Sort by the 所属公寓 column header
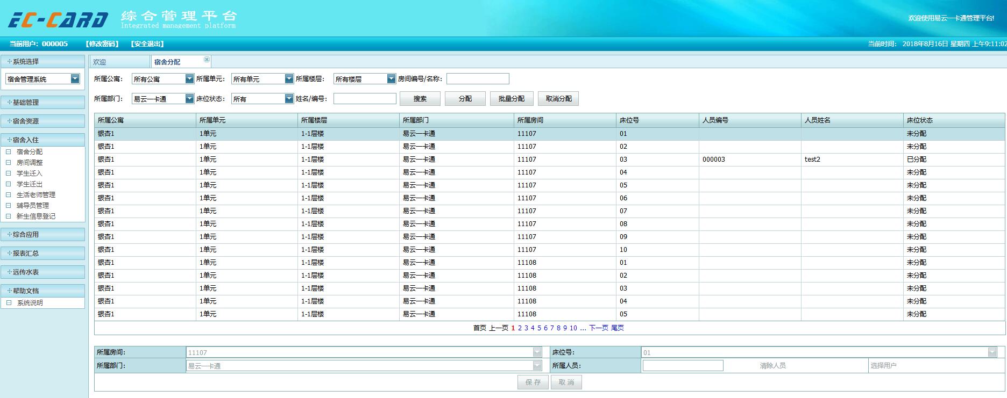 tap(145, 120)
